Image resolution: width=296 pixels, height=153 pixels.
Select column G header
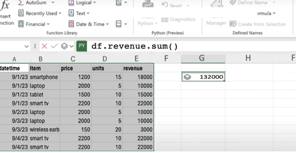[x=203, y=58]
